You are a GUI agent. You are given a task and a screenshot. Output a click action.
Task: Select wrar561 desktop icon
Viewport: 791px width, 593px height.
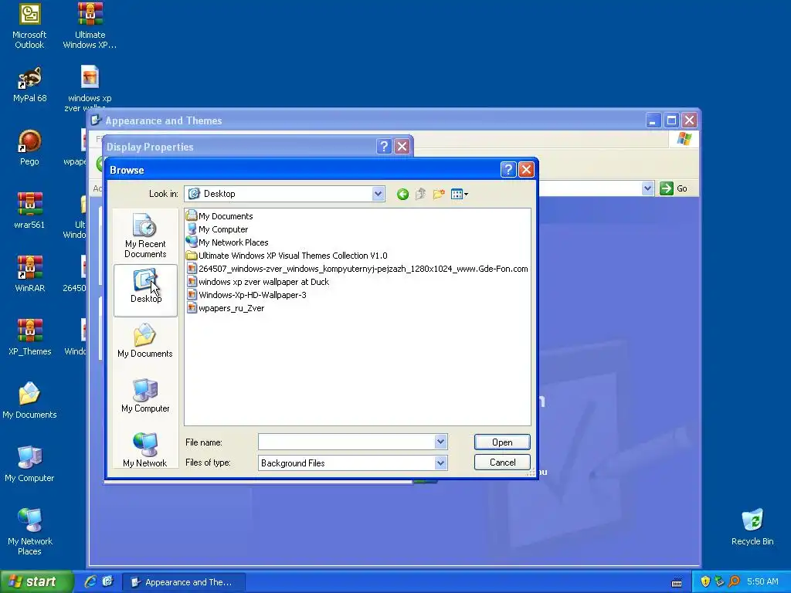point(29,211)
